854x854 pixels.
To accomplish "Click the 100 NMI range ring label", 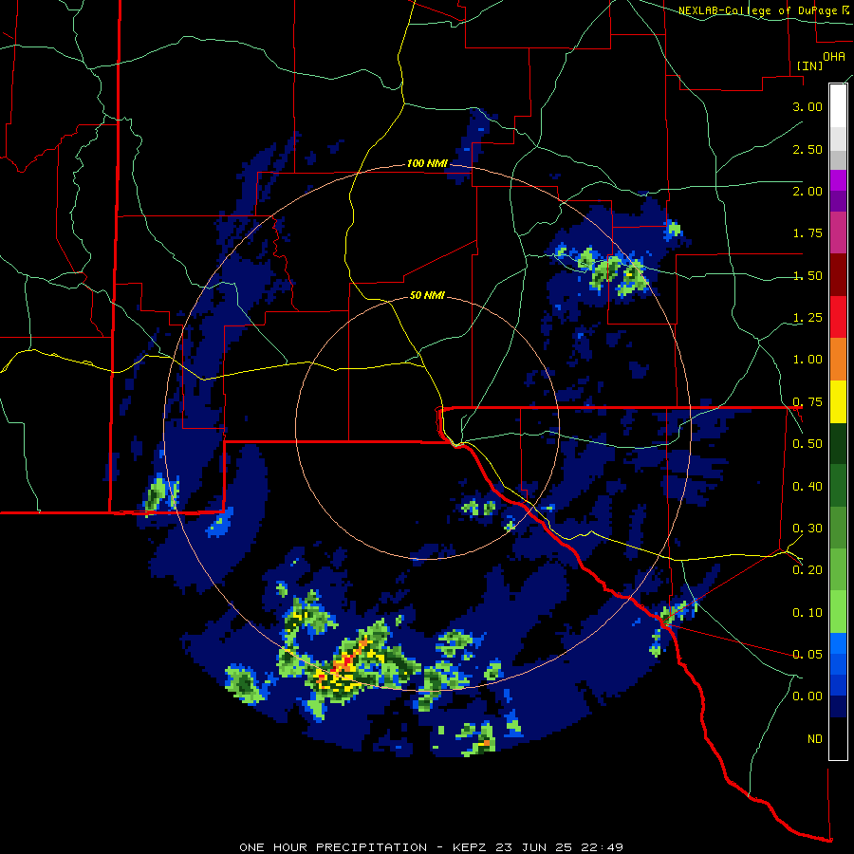I will 427,163.
